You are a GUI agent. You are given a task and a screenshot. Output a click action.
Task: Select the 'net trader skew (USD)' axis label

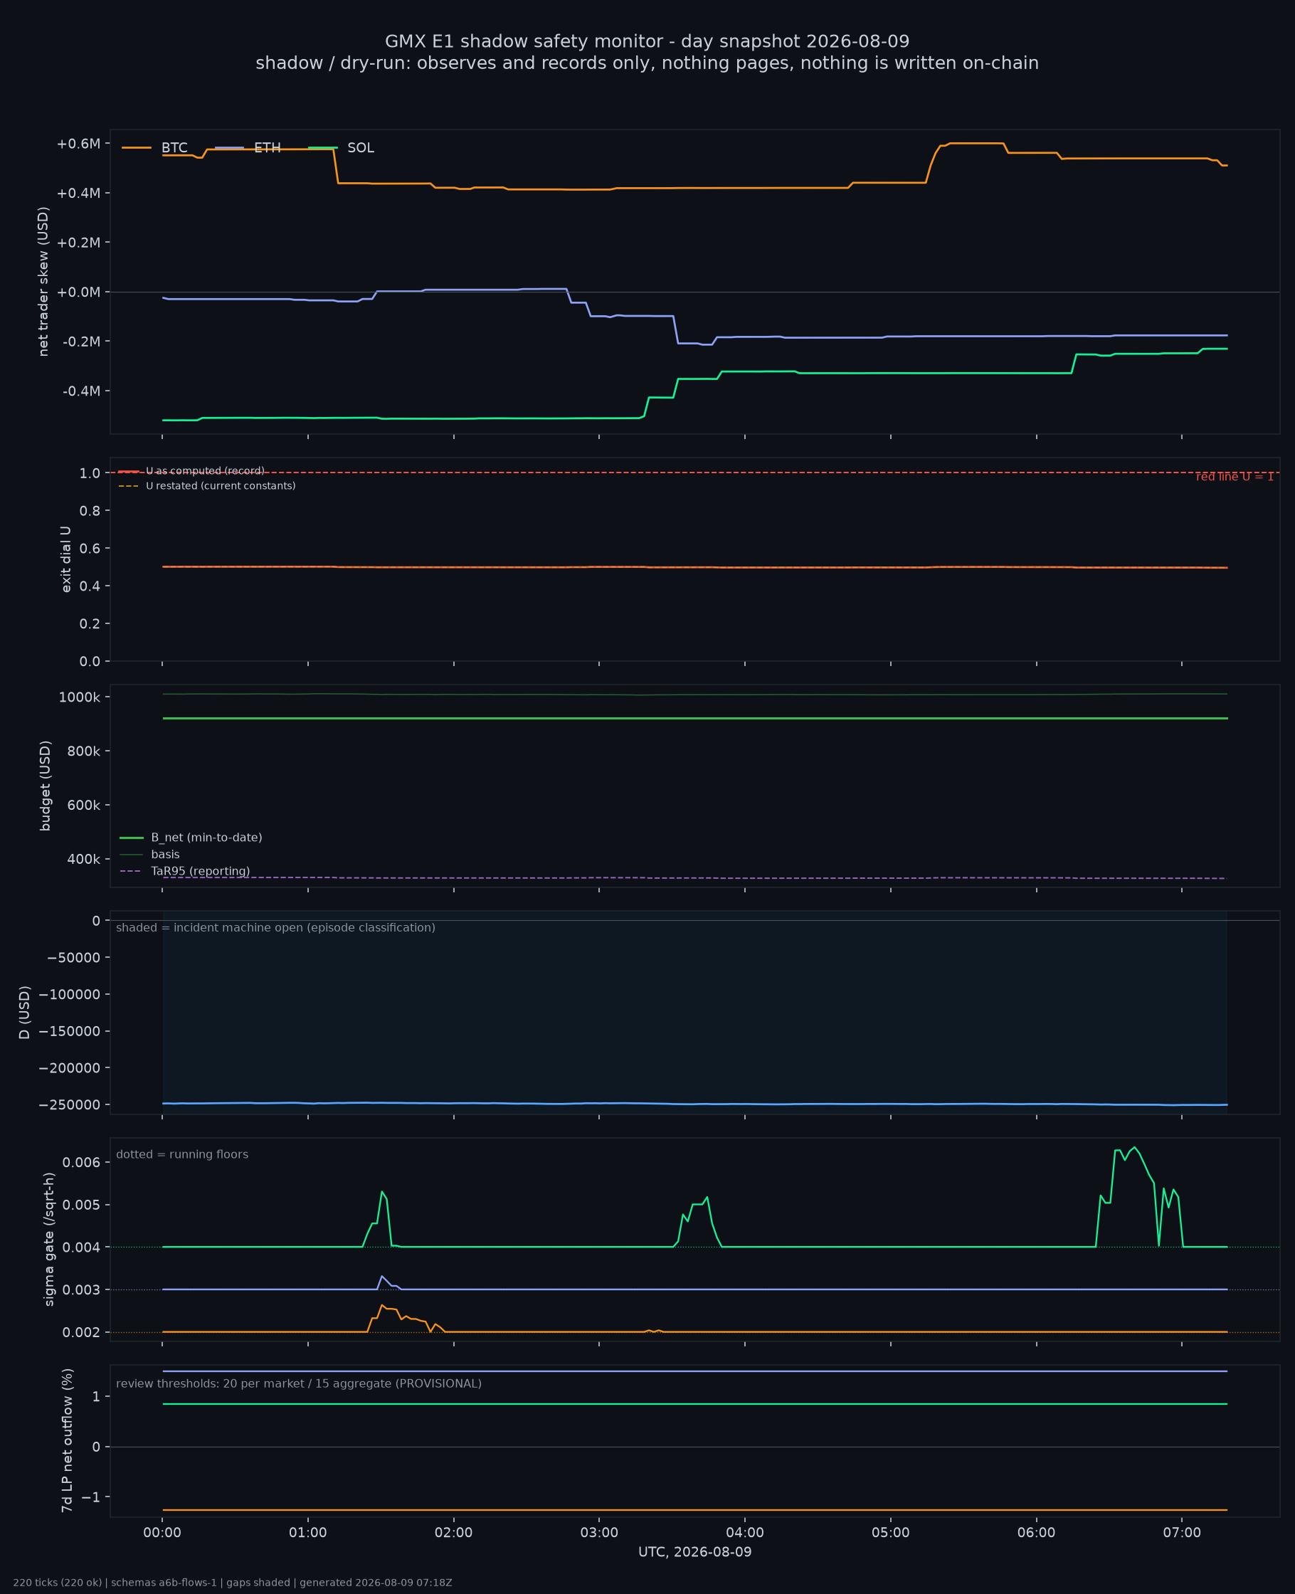(43, 281)
